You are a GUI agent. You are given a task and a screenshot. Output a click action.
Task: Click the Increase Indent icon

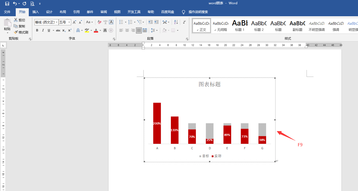tap(156, 22)
